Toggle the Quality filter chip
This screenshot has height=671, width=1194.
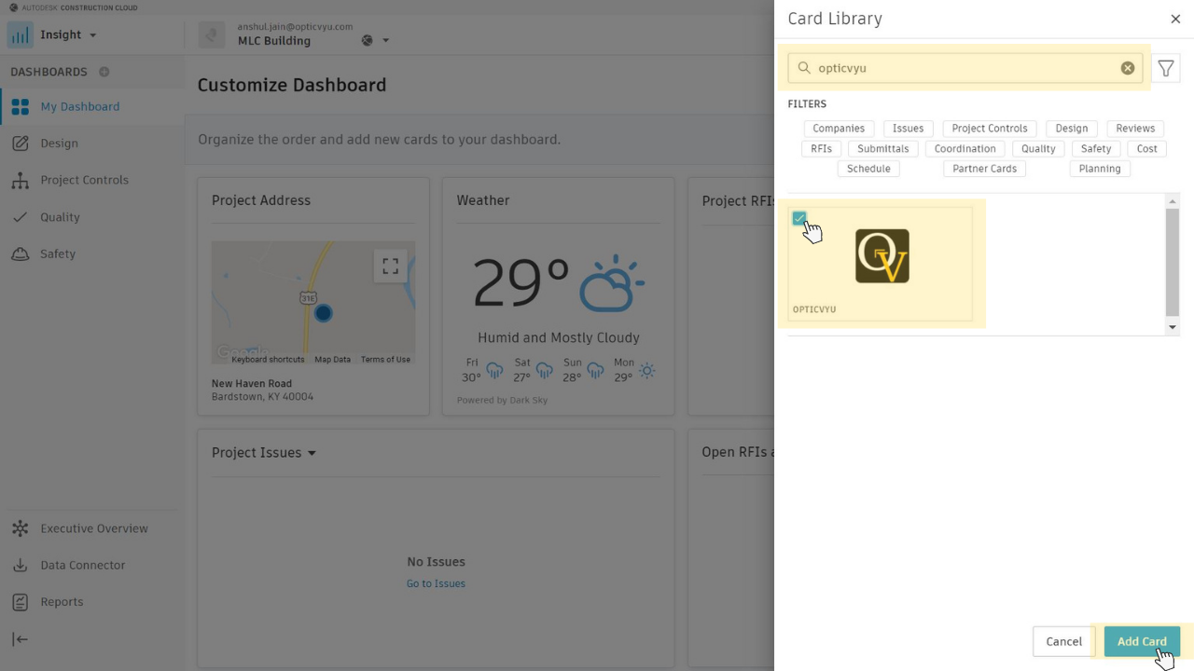[1038, 148]
